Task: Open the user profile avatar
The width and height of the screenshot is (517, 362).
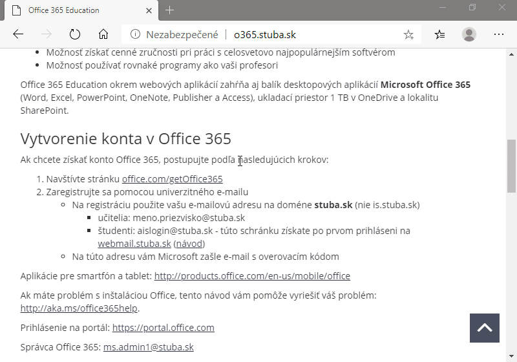Action: [x=469, y=34]
